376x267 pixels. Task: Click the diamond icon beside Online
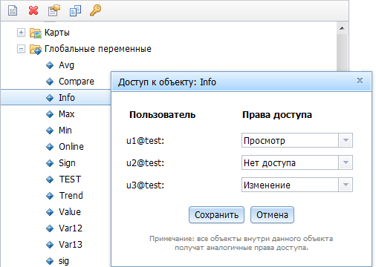click(50, 147)
